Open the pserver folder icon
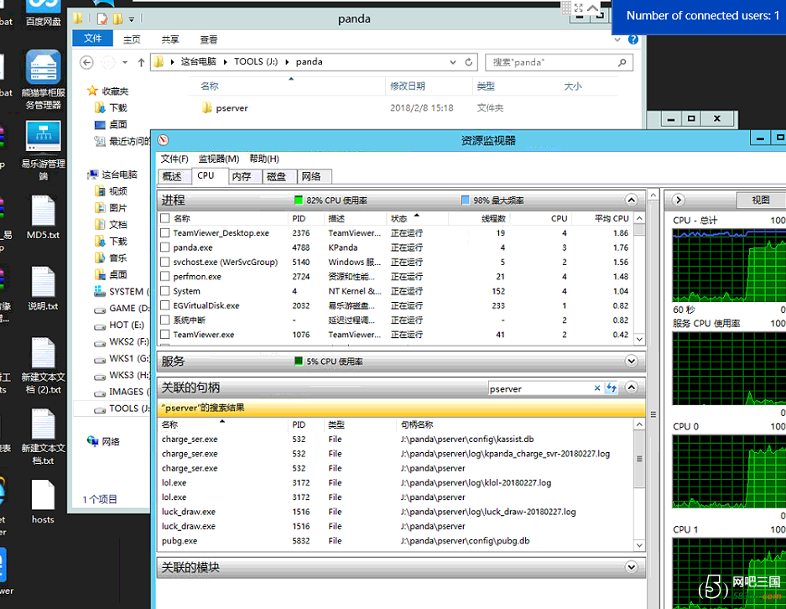 [206, 107]
